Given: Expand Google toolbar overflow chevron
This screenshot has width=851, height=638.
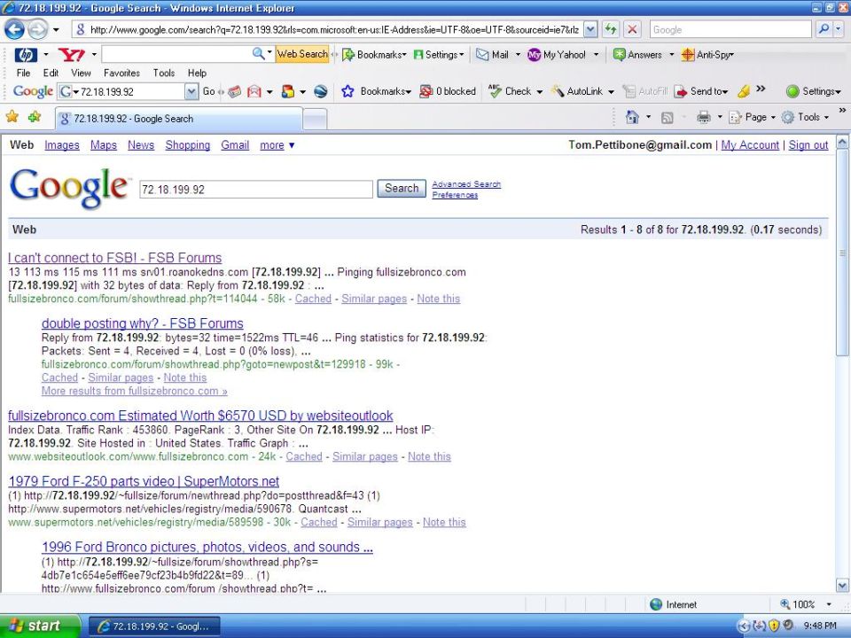Looking at the screenshot, I should (x=761, y=89).
